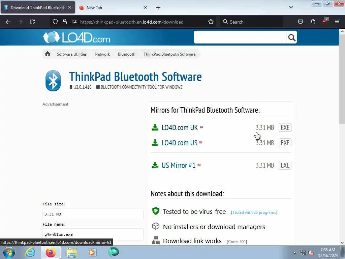345x259 pixels.
Task: Select the Download ThinkPad Bluetooth tab
Action: coord(38,7)
